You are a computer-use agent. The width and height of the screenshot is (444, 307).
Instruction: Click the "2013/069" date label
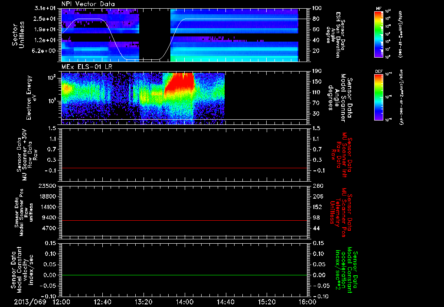click(30, 302)
